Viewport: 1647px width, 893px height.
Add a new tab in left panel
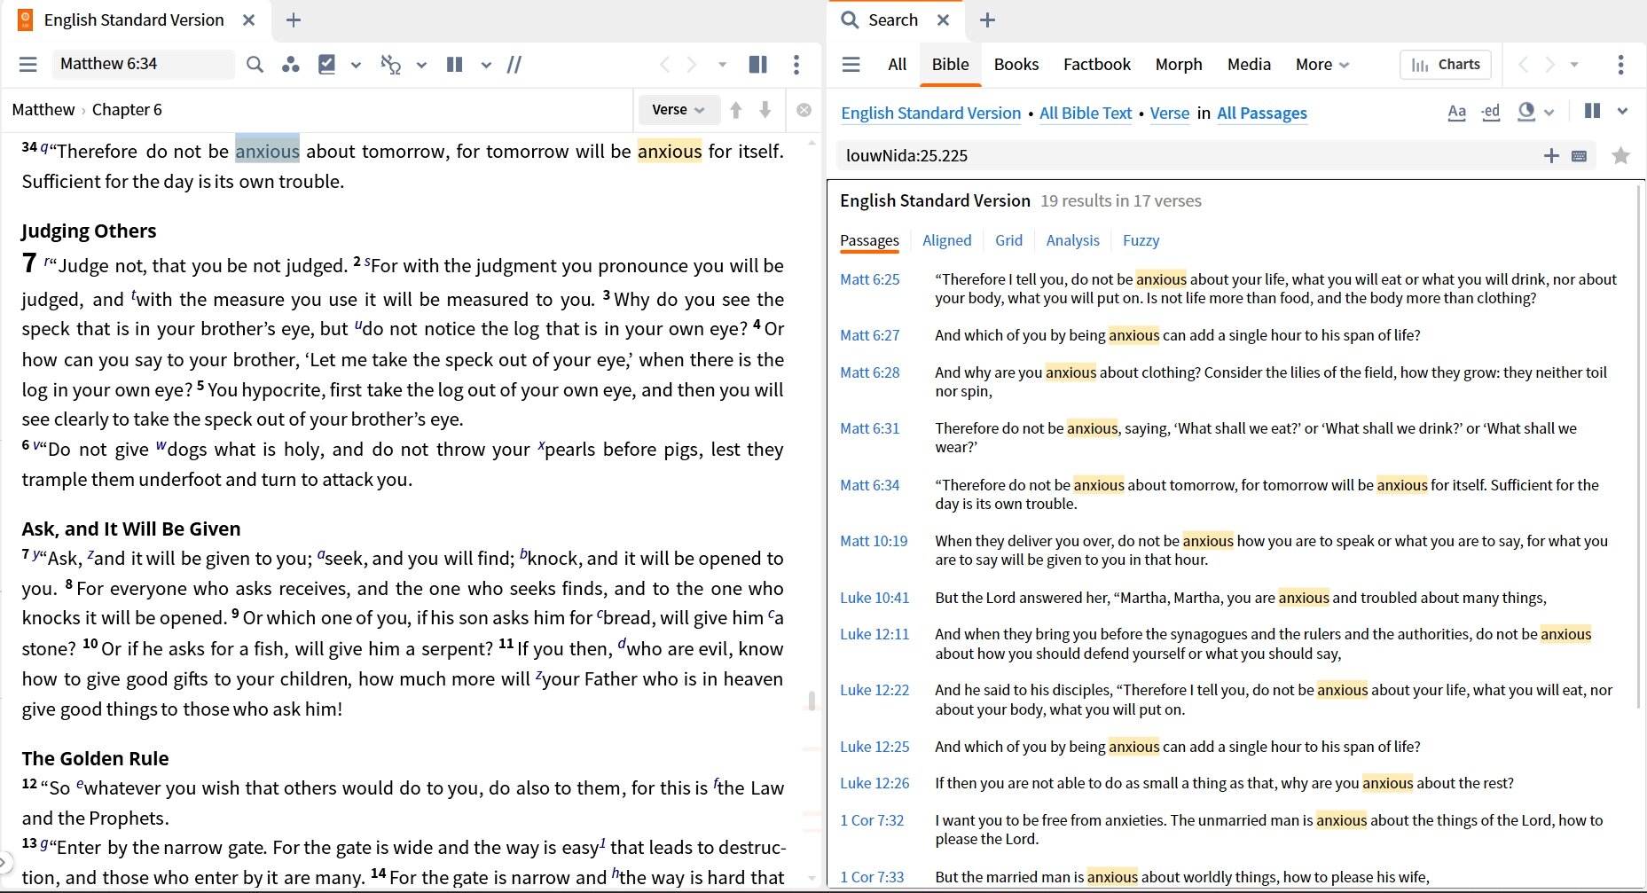294,20
